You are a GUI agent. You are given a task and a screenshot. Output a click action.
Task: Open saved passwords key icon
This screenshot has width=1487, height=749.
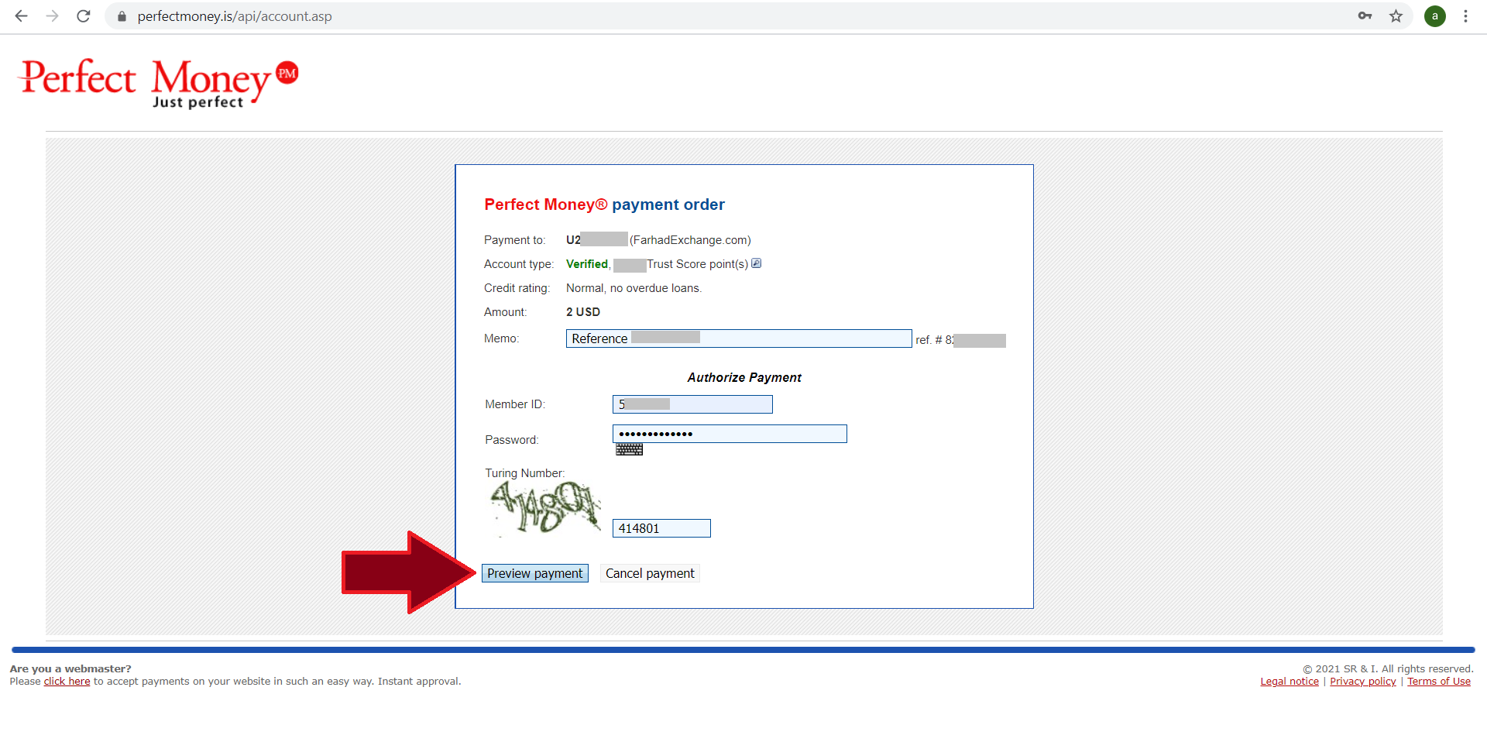pos(1365,16)
